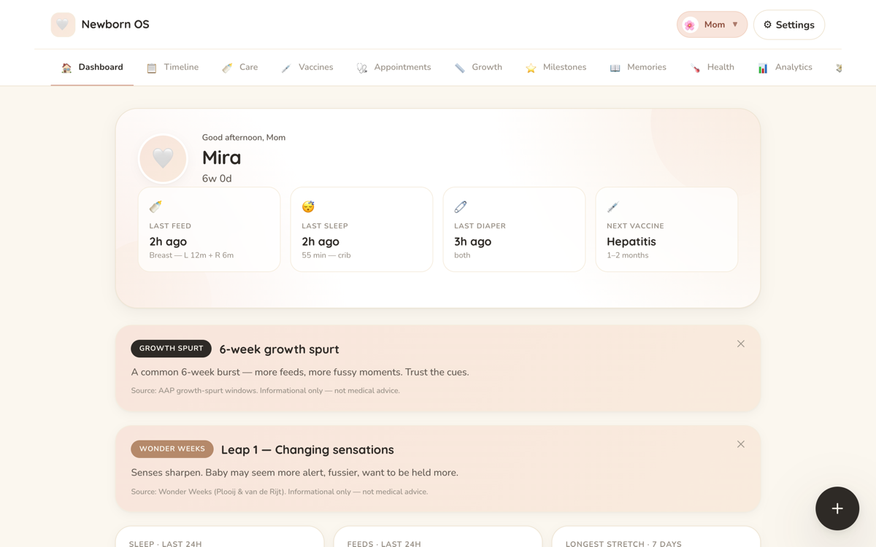Click the WONDER WEEKS badge
876x547 pixels.
coord(172,449)
